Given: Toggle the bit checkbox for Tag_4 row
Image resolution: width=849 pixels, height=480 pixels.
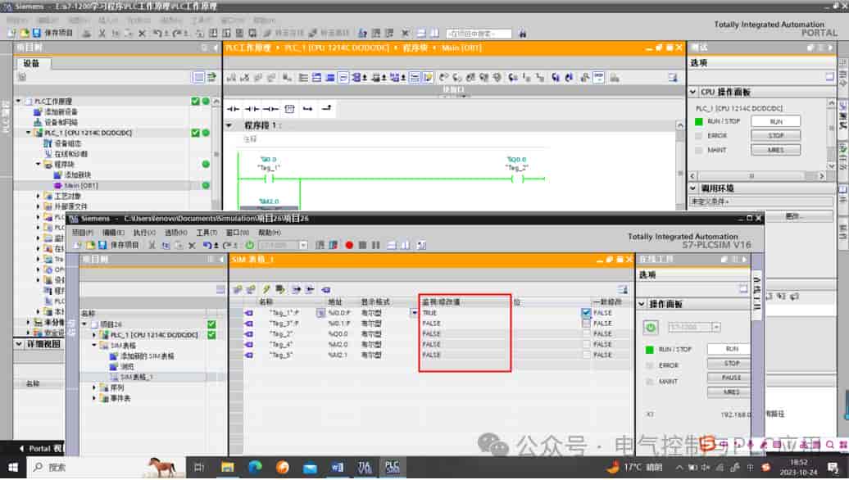Looking at the screenshot, I should (586, 344).
